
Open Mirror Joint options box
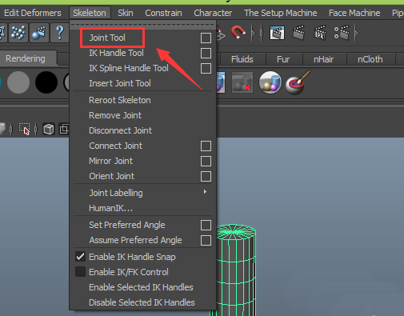click(206, 161)
